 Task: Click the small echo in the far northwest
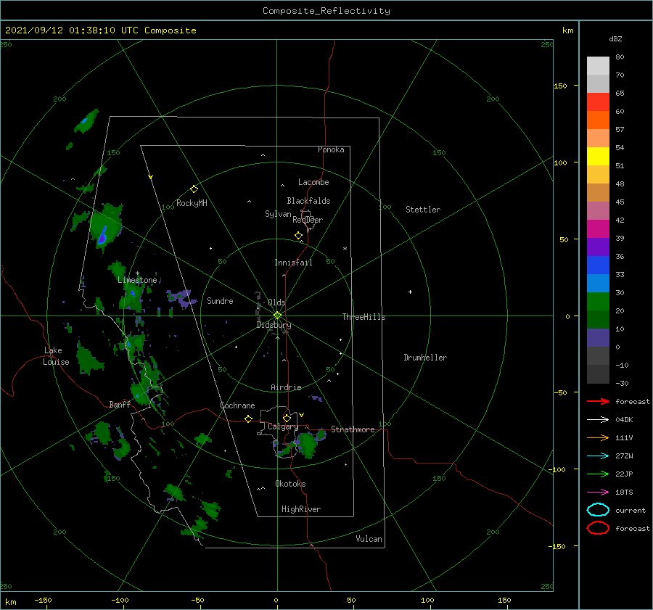pos(86,121)
